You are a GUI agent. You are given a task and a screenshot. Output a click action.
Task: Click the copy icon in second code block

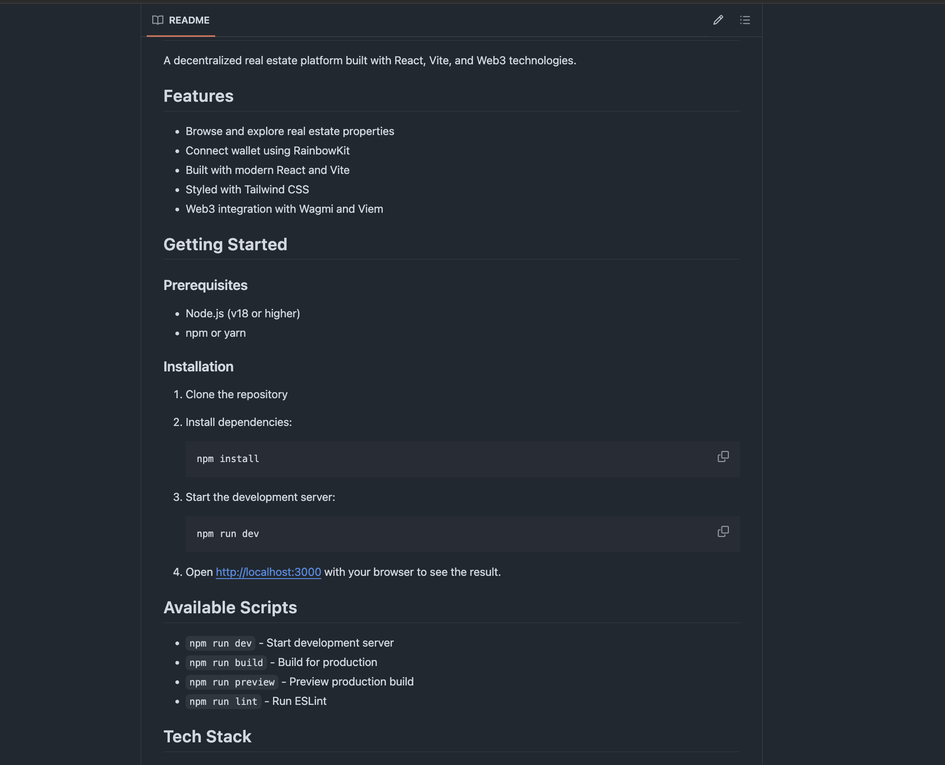(x=722, y=532)
